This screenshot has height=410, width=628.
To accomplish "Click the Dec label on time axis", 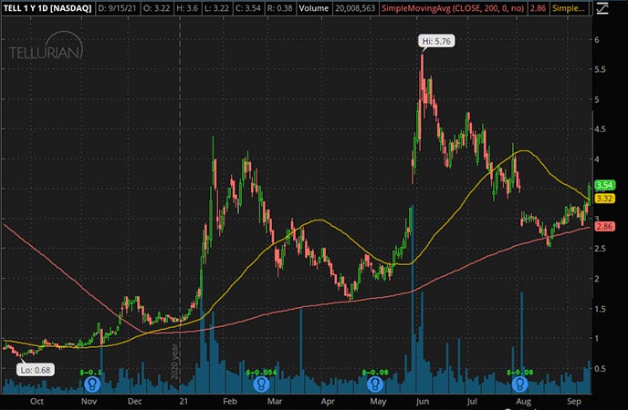I will click(134, 401).
